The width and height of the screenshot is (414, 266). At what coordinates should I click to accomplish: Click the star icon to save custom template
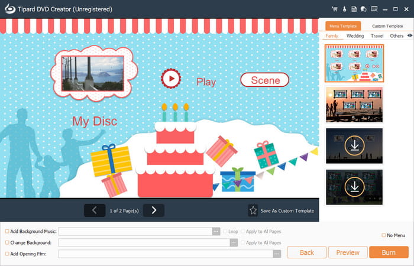[253, 210]
